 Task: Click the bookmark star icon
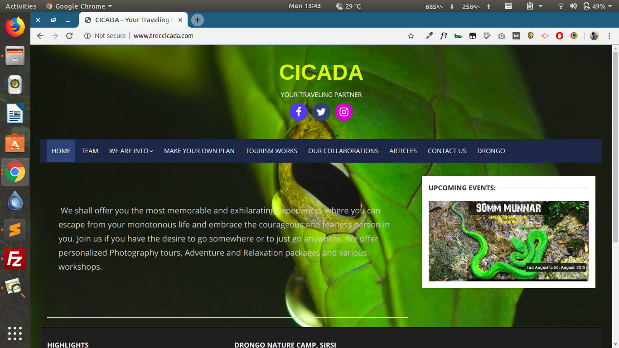[x=411, y=36]
